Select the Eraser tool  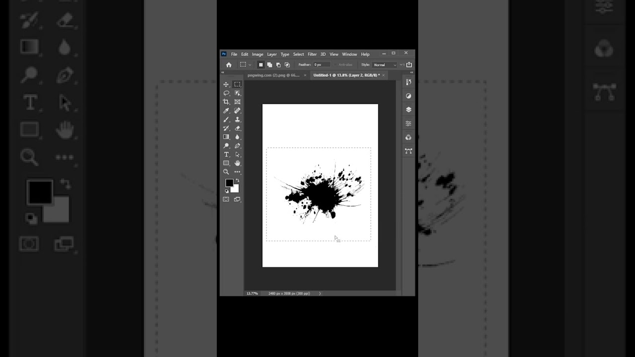point(237,128)
